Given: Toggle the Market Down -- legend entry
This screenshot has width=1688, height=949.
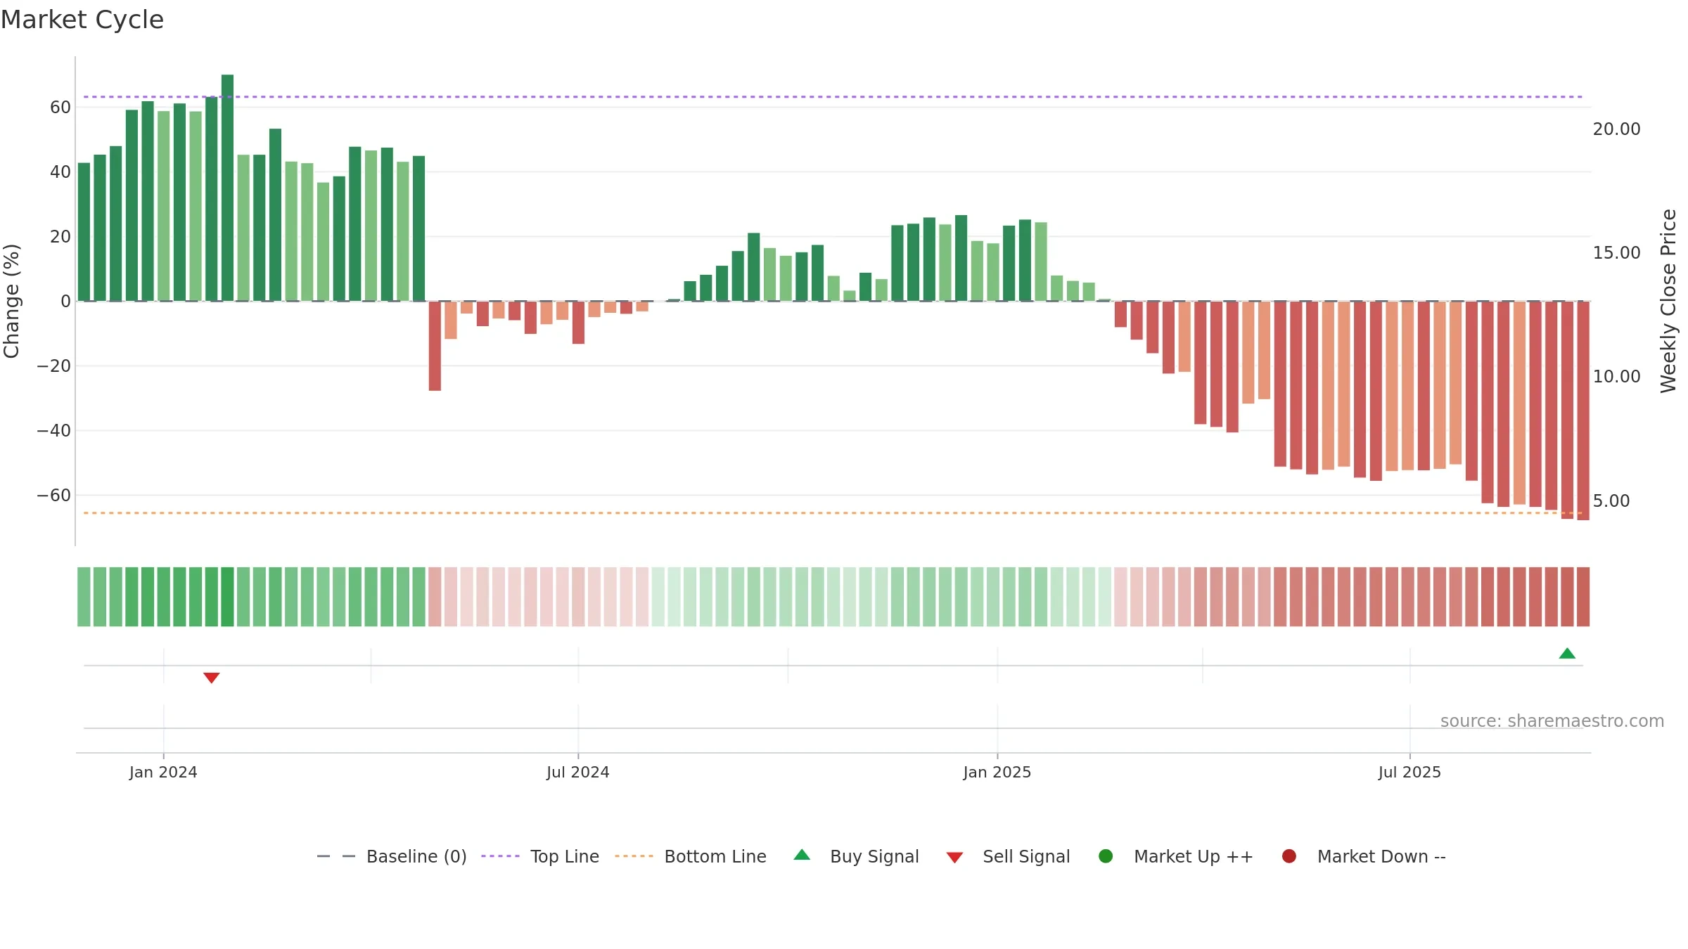Looking at the screenshot, I should pyautogui.click(x=1364, y=856).
